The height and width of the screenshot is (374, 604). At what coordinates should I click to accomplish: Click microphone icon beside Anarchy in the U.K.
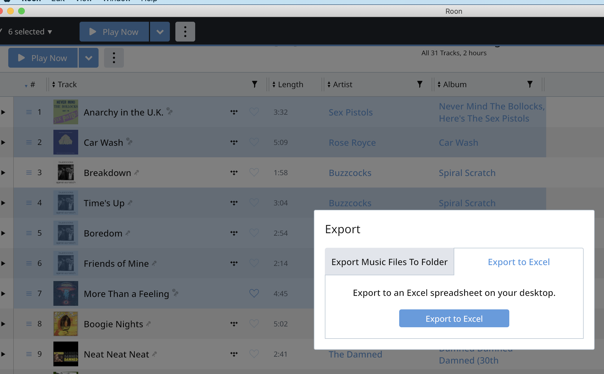[x=170, y=111]
